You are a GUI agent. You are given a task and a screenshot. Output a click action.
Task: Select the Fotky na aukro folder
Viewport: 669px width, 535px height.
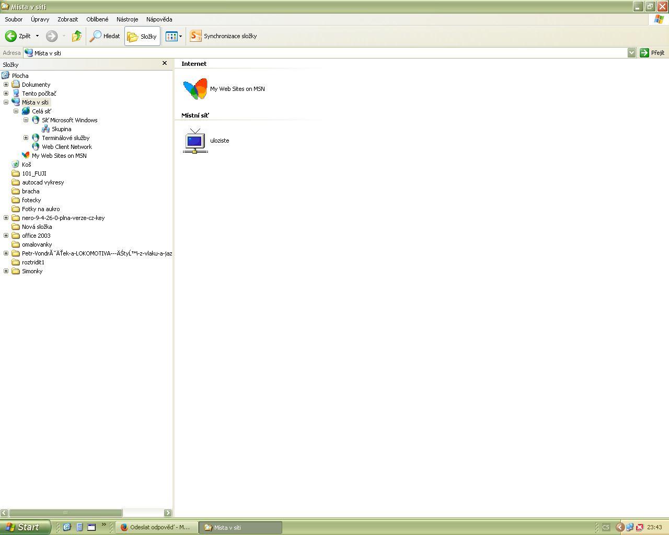(x=41, y=209)
